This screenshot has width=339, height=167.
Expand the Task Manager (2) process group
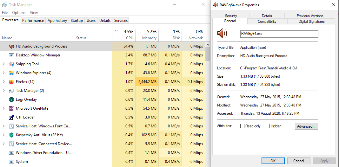3,91
